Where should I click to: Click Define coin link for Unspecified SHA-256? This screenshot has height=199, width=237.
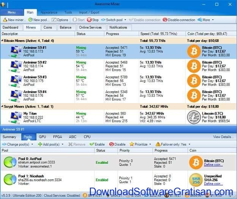pos(213,184)
